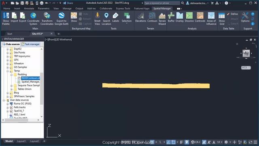Click the Transform Coordinates icon
The height and width of the screenshot is (146, 259).
(47, 19)
